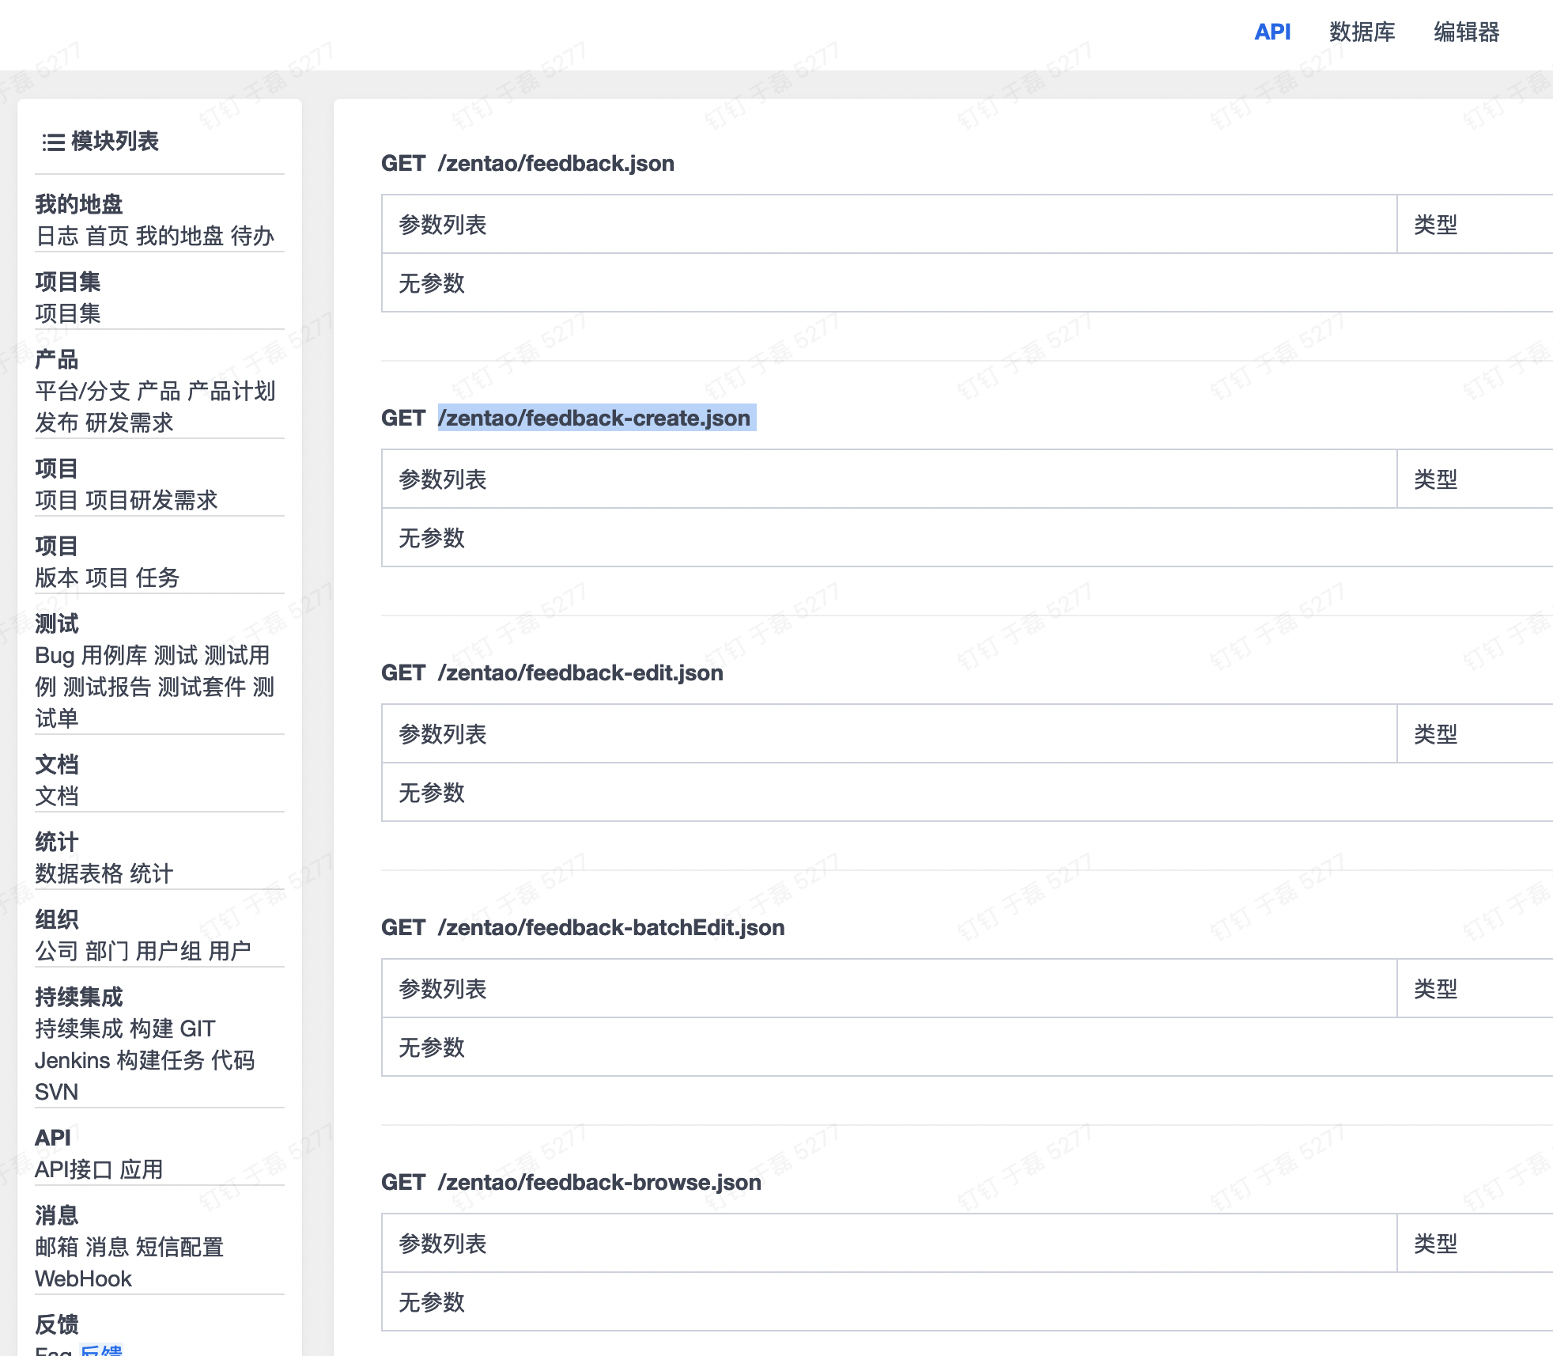The image size is (1553, 1356).
Task: Select the API接口 module link
Action: pos(74,1169)
